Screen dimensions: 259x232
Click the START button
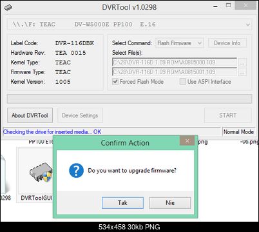pyautogui.click(x=228, y=115)
